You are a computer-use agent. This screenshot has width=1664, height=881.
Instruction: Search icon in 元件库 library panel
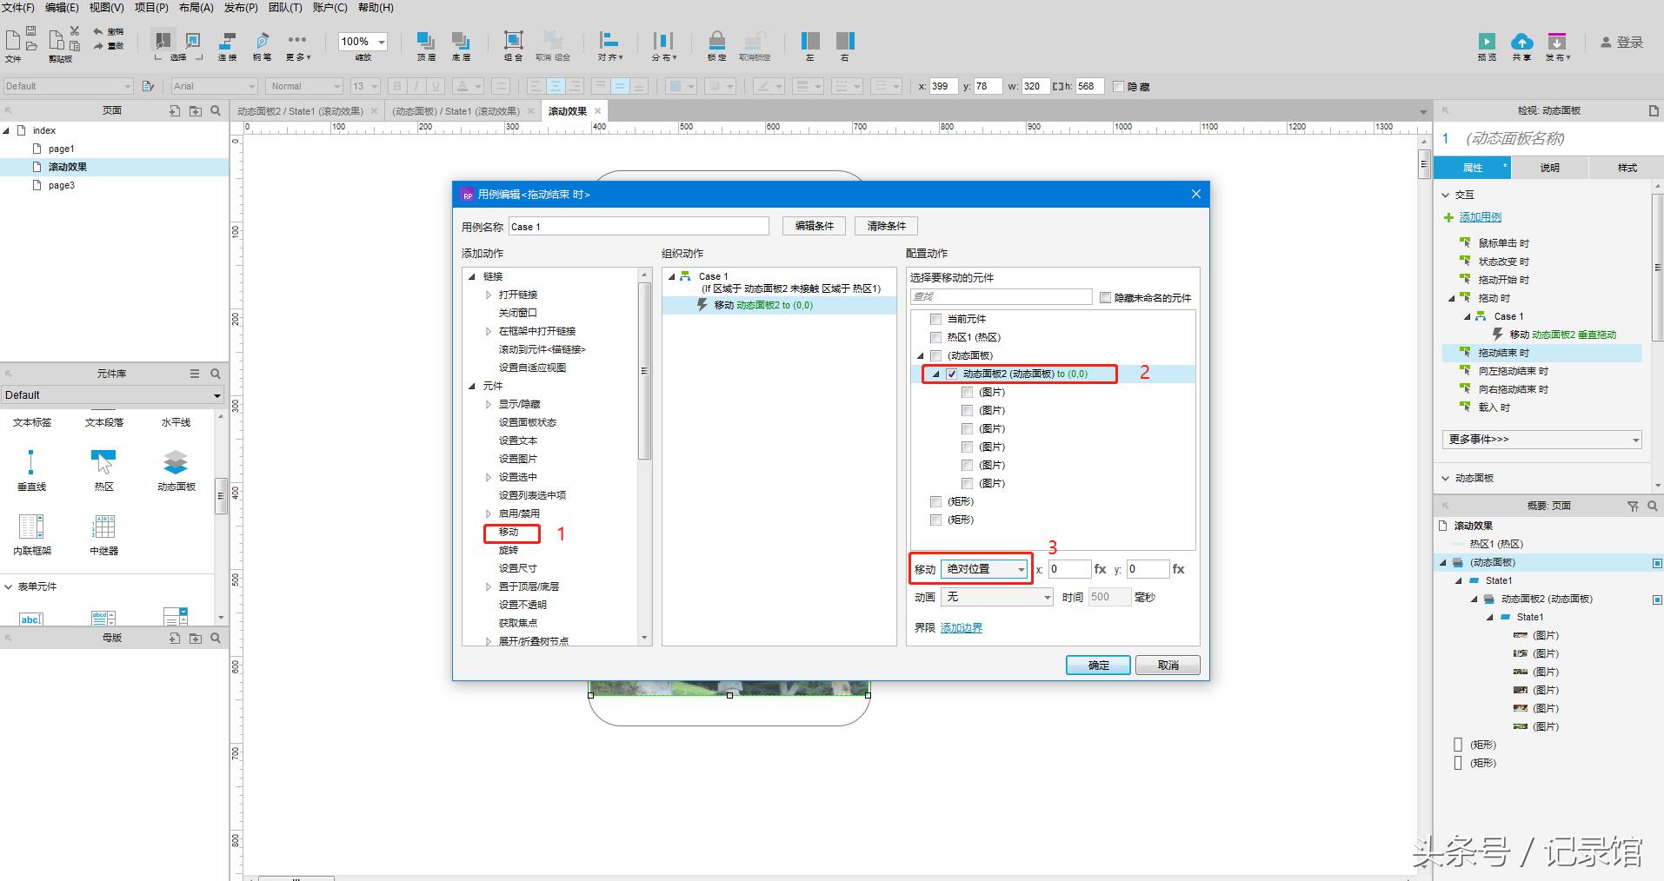[216, 374]
